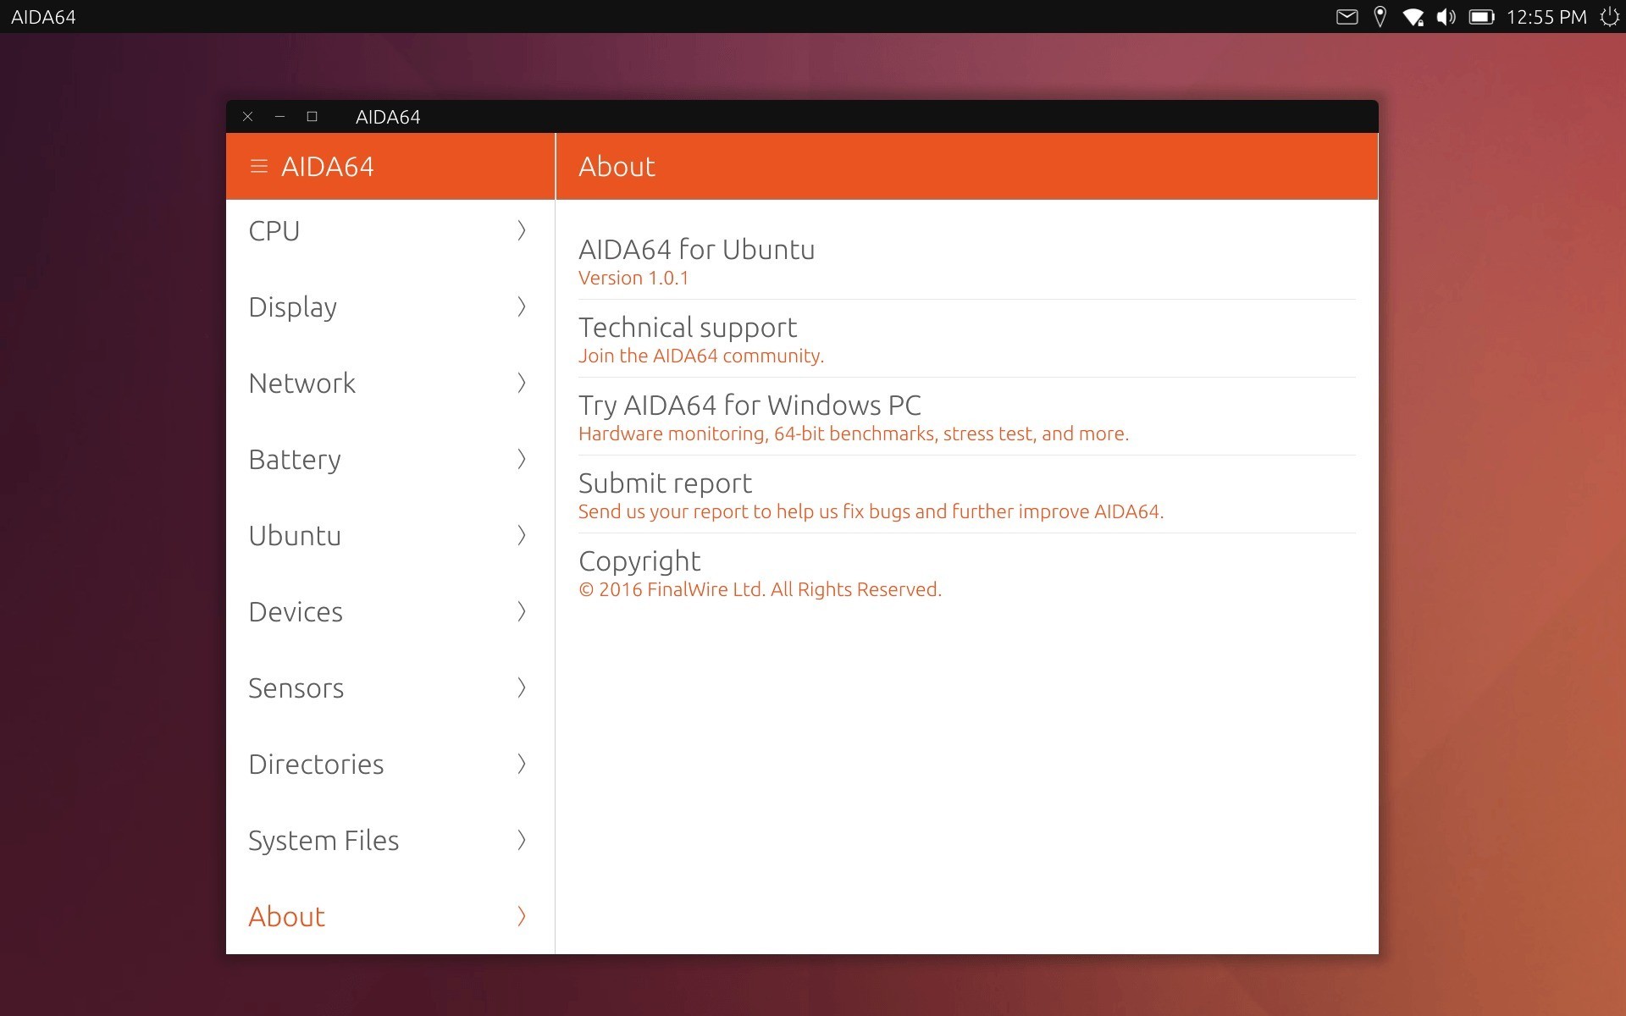The width and height of the screenshot is (1626, 1016).
Task: Open the Battery section
Action: [295, 459]
